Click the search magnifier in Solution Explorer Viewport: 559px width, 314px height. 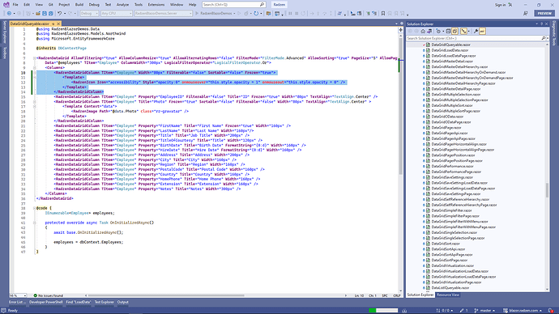pyautogui.click(x=544, y=38)
